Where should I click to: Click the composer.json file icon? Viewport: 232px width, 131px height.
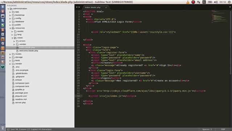pyautogui.click(x=13, y=83)
